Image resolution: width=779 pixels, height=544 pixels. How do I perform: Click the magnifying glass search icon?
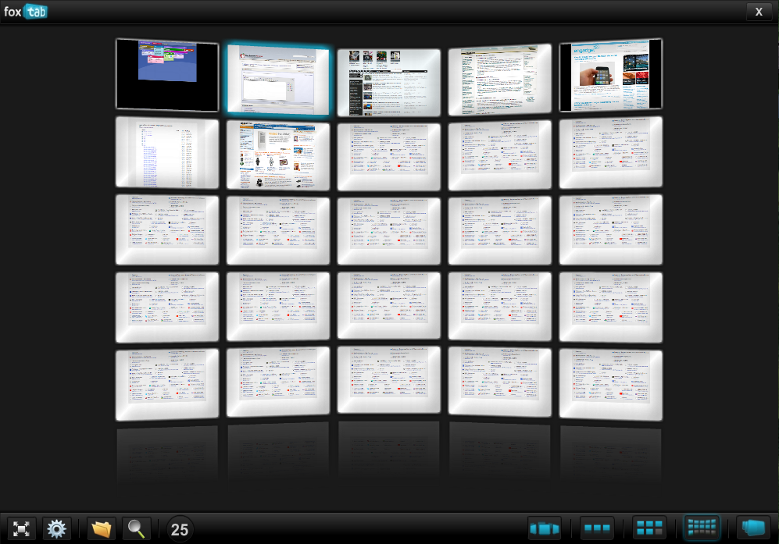point(136,528)
